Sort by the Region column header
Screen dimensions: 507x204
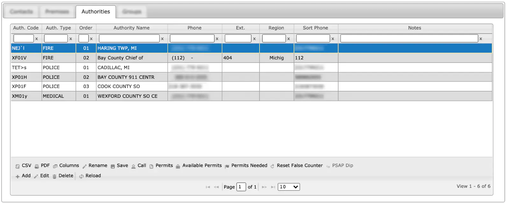(x=276, y=28)
